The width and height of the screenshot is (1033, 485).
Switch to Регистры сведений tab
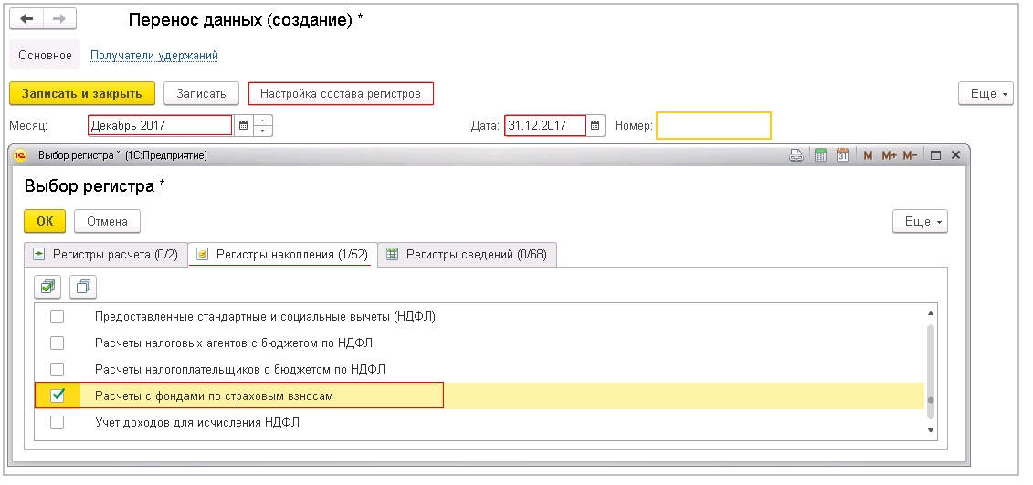click(467, 254)
